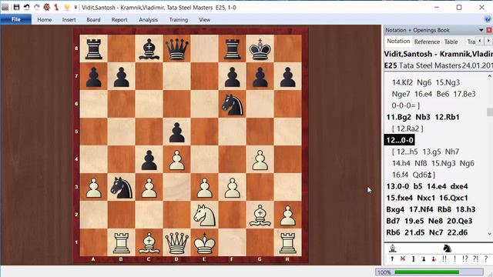Select variation move 12.Ra2

click(x=407, y=128)
